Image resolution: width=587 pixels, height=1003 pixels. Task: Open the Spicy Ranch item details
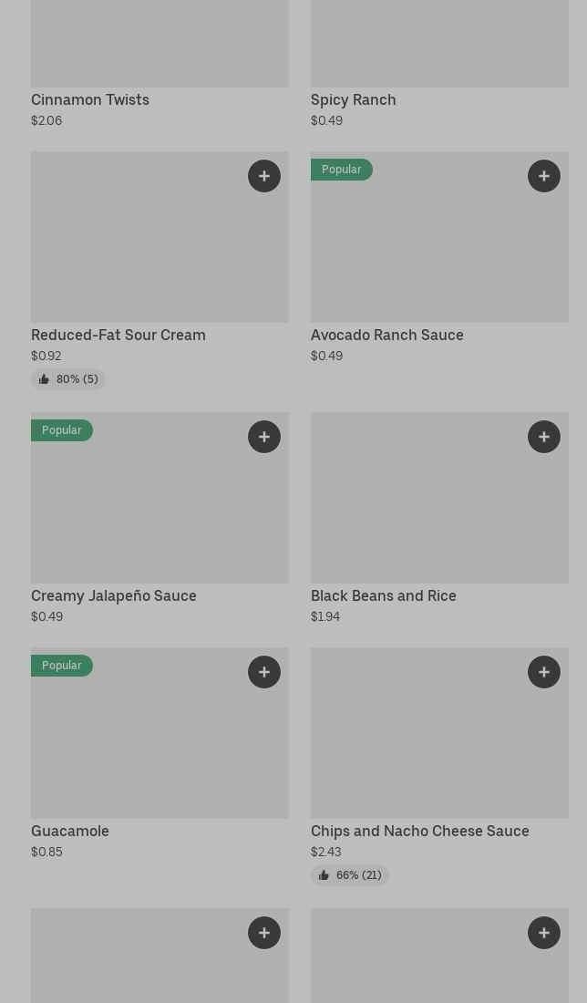(353, 99)
